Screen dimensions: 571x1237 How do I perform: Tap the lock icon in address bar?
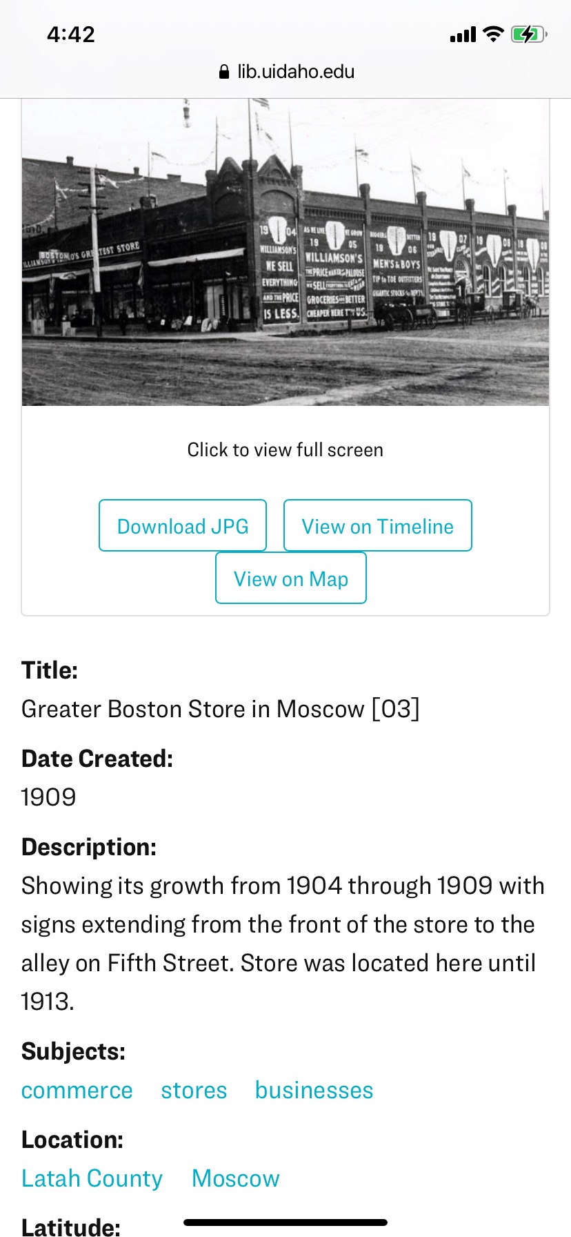[x=223, y=72]
